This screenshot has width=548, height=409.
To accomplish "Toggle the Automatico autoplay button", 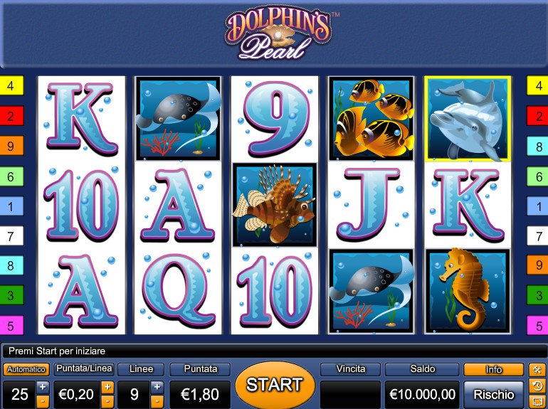I will pos(26,369).
